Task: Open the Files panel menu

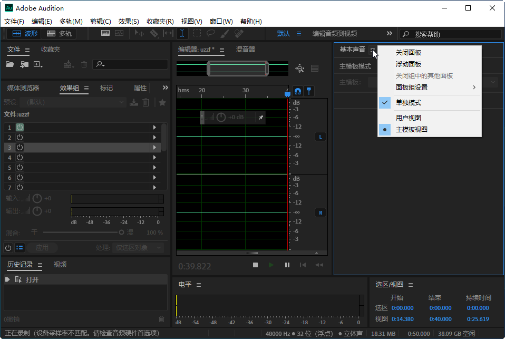Action: [x=27, y=50]
